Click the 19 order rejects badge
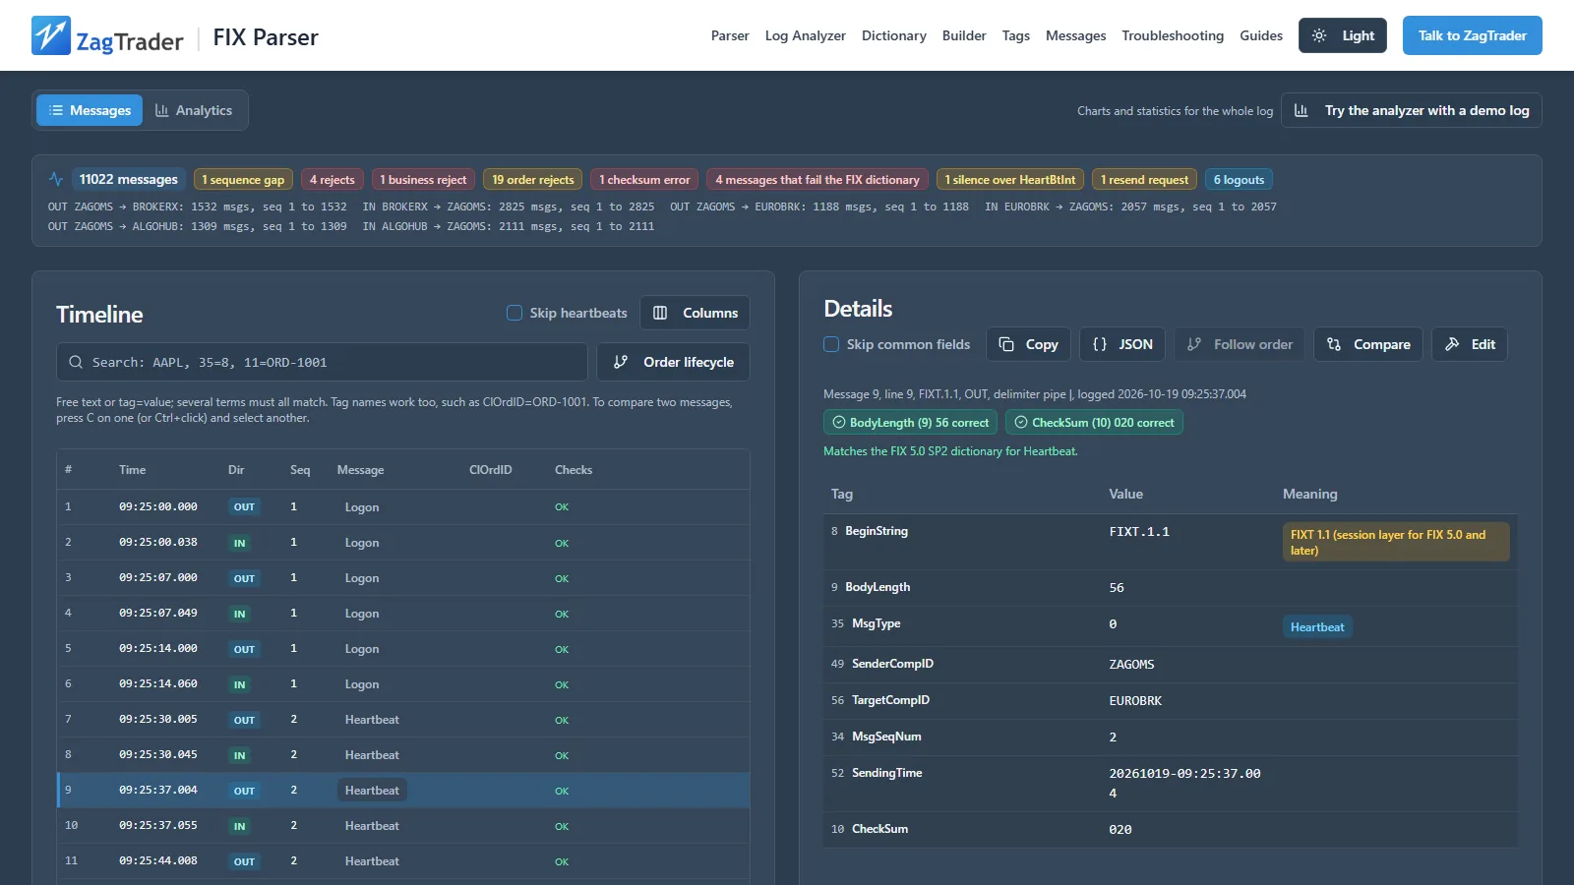 532,179
